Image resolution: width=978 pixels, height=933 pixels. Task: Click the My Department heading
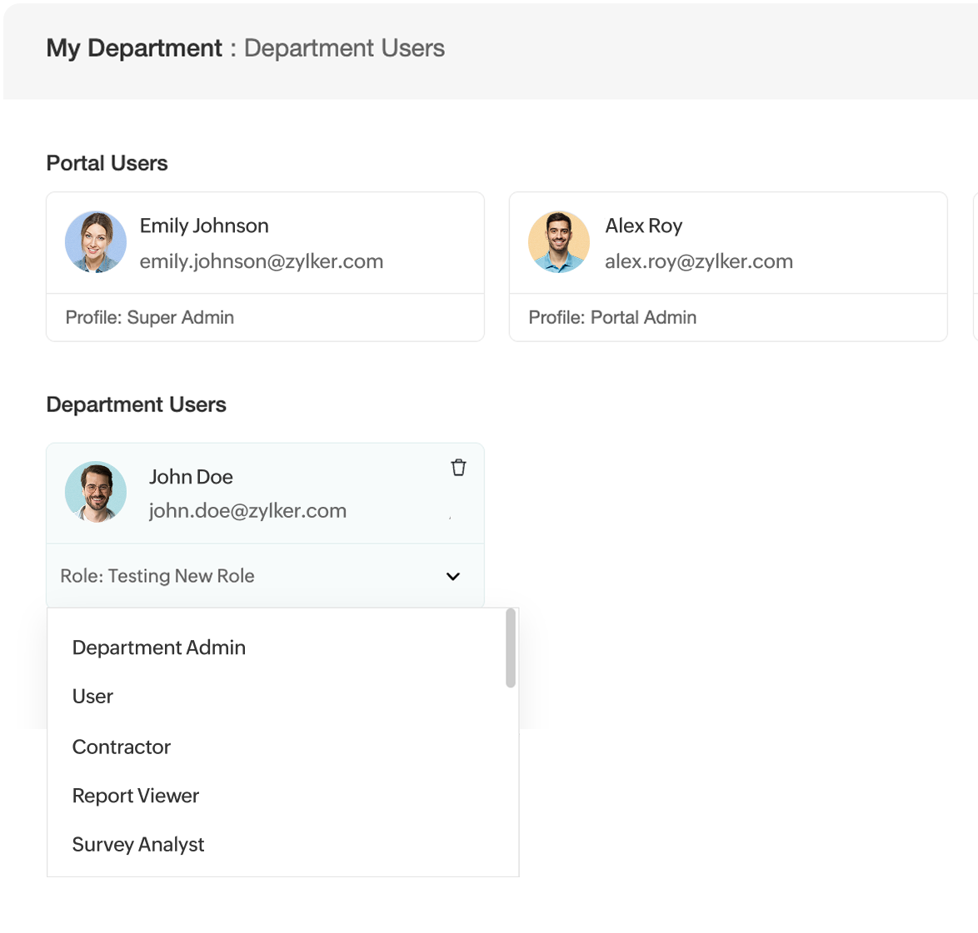pos(133,48)
